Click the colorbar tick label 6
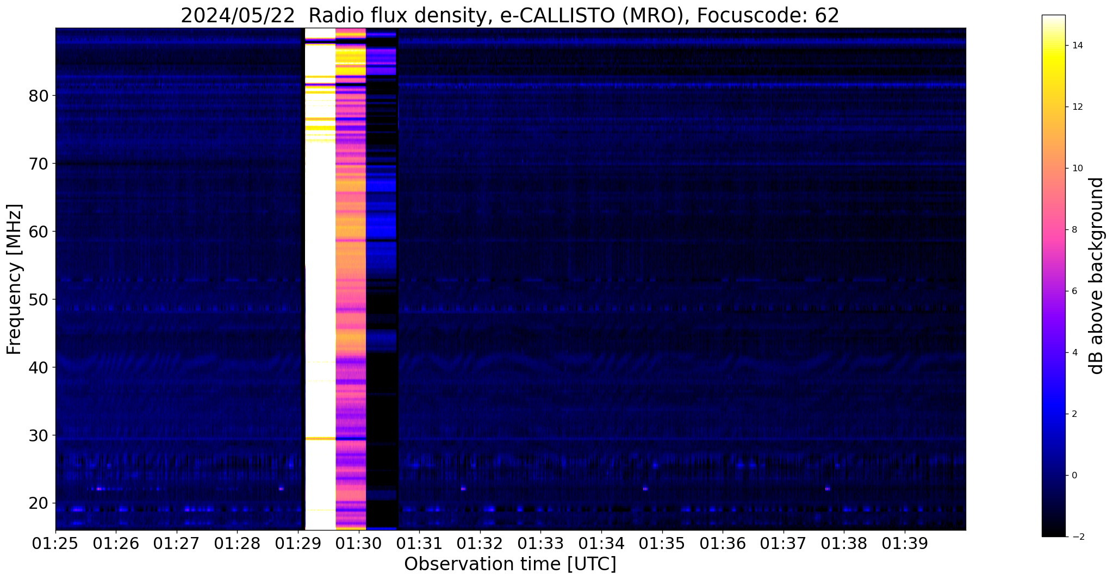 [x=1073, y=291]
